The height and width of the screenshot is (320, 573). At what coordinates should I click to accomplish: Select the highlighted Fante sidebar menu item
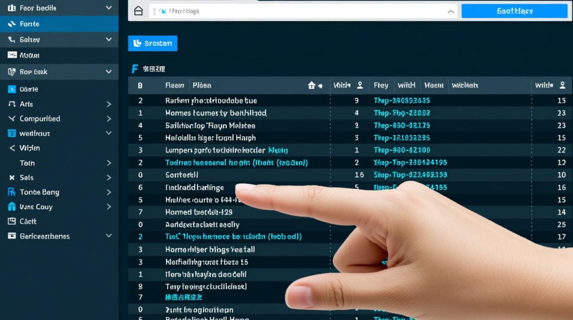(x=30, y=24)
